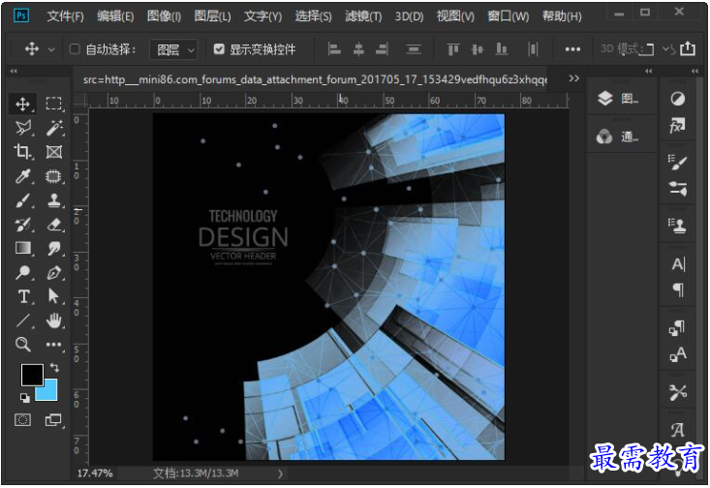Open the Move tool preset picker arrow
The width and height of the screenshot is (710, 488).
click(x=51, y=49)
